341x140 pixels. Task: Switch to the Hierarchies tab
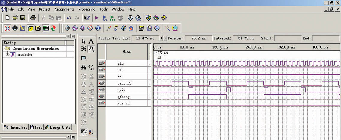16,127
